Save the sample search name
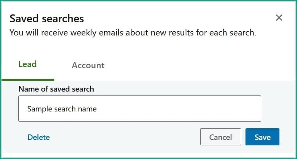297x159 pixels. pyautogui.click(x=262, y=137)
